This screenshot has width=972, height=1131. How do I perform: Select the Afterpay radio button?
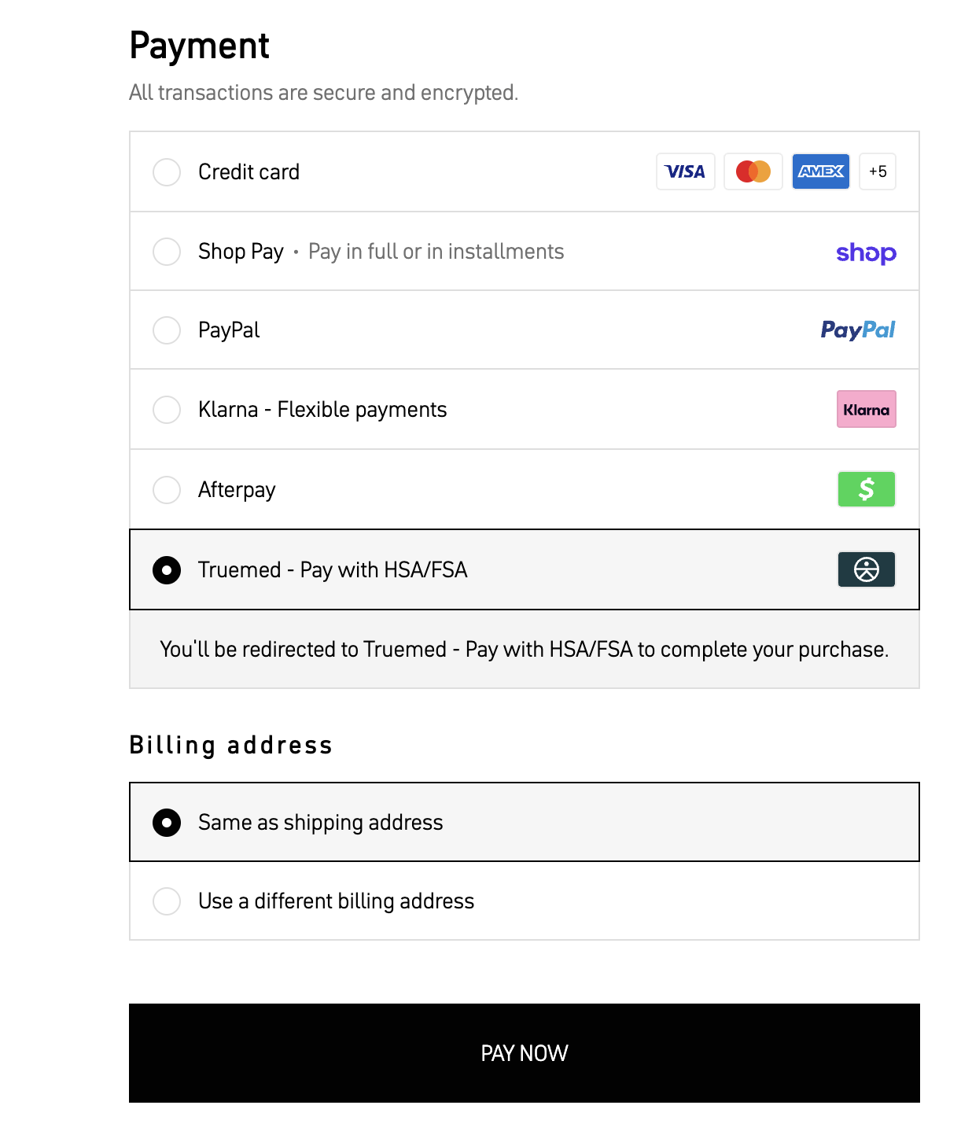167,489
